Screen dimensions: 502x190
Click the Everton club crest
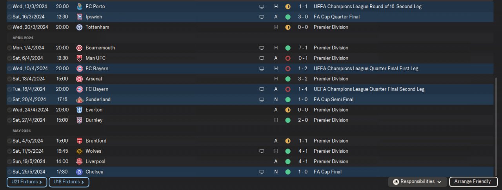pos(79,110)
